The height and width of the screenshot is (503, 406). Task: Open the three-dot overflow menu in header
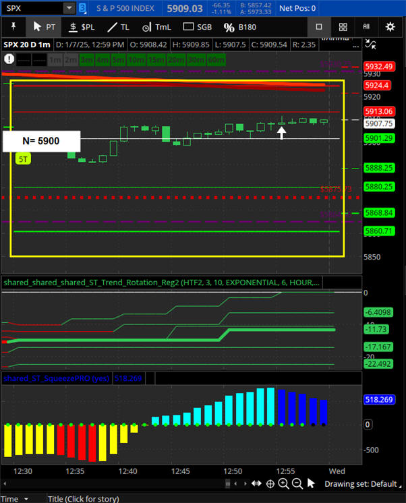(x=355, y=47)
